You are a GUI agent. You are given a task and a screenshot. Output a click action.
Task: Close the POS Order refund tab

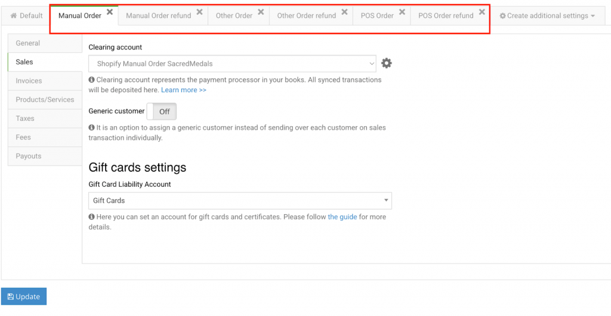482,12
